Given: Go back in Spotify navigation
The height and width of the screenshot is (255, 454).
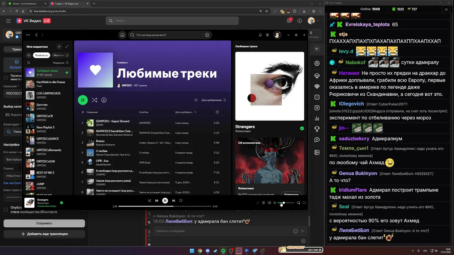Looking at the screenshot, I should (x=36, y=35).
